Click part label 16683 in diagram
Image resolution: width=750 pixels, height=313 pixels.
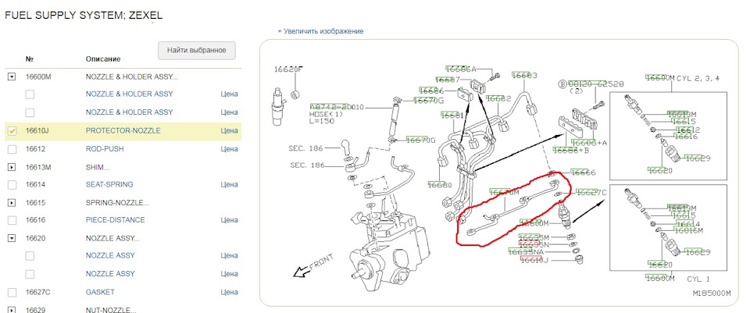pos(525,75)
